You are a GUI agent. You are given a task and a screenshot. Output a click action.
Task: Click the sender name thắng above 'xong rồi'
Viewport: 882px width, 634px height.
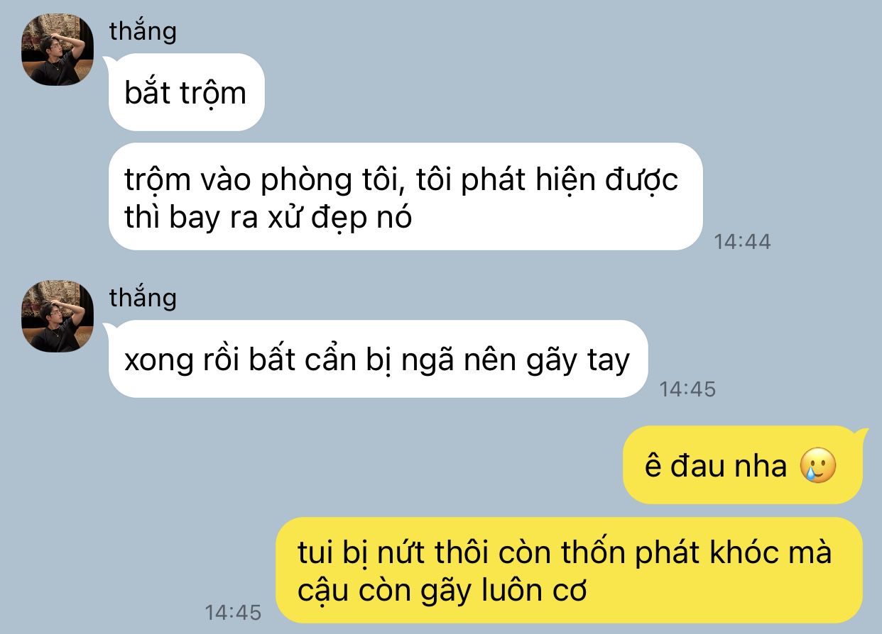coord(143,298)
